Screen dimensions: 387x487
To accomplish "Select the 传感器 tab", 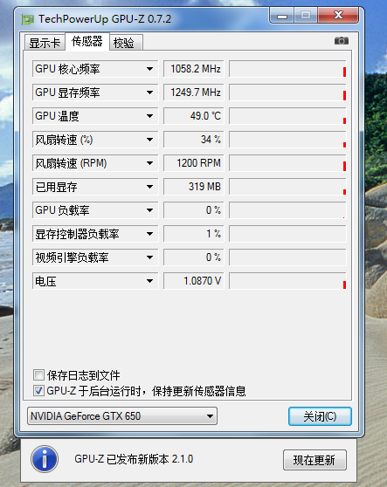I will [87, 41].
